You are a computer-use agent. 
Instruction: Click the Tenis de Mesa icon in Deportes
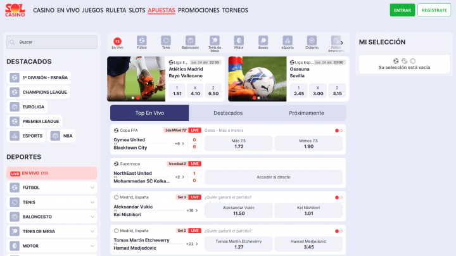click(15, 231)
